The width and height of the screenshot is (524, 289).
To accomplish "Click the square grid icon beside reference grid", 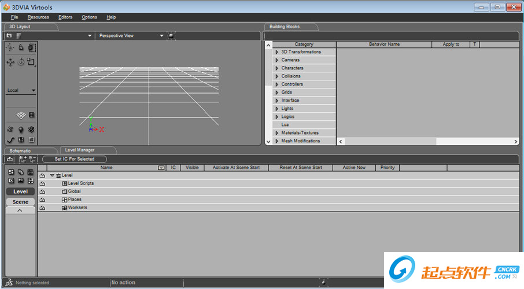I will (31, 115).
